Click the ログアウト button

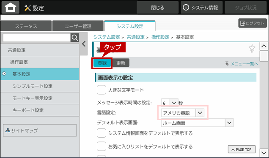[253, 23]
